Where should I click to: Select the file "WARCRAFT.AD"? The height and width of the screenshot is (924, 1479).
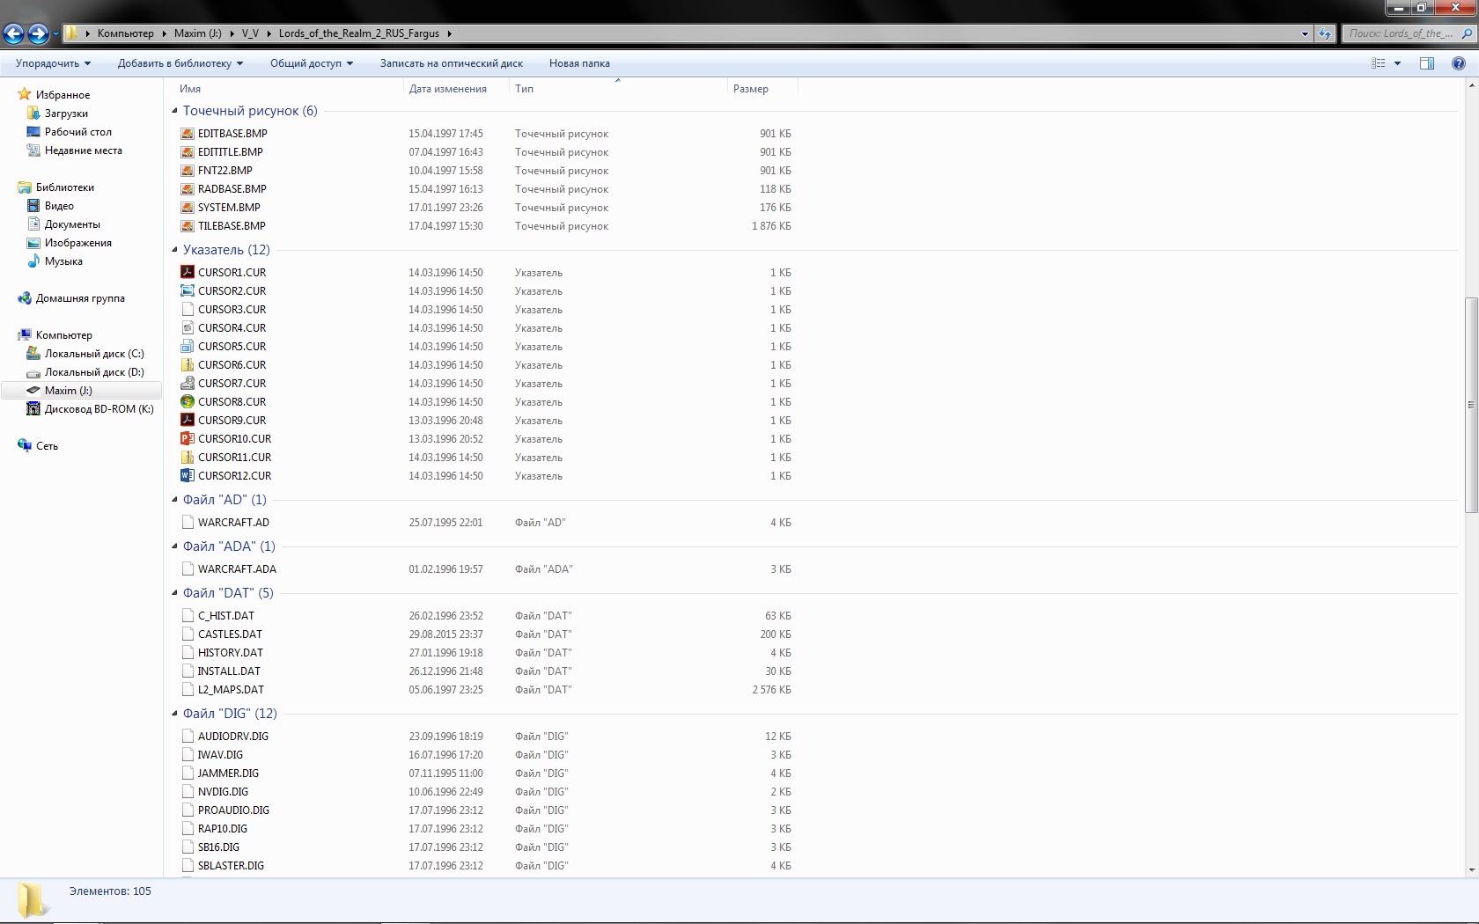(x=233, y=523)
